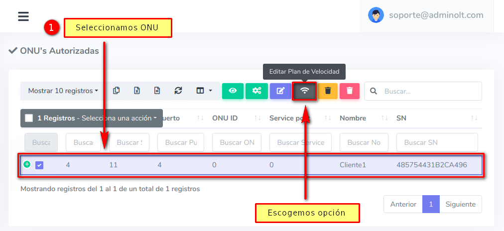Click the green gears configuration button
Screen dimensions: 504x231
tap(256, 91)
